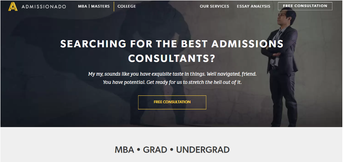Click the word 'GRAD' between the bullets

pyautogui.click(x=155, y=150)
